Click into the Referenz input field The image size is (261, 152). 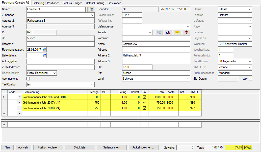point(60,44)
